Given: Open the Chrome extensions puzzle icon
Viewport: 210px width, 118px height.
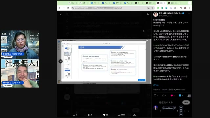Looking at the screenshot, I should tap(175, 8).
